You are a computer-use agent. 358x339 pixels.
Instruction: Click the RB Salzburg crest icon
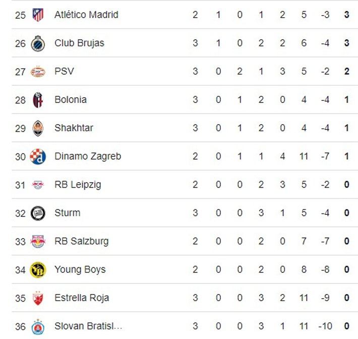pos(38,241)
